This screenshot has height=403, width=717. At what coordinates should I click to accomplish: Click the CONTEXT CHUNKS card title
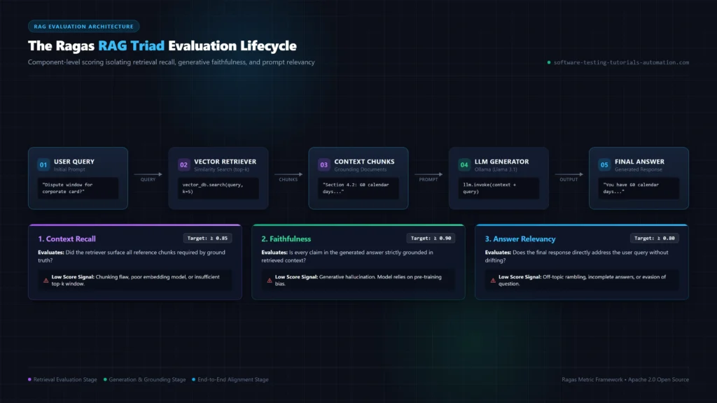click(x=364, y=162)
